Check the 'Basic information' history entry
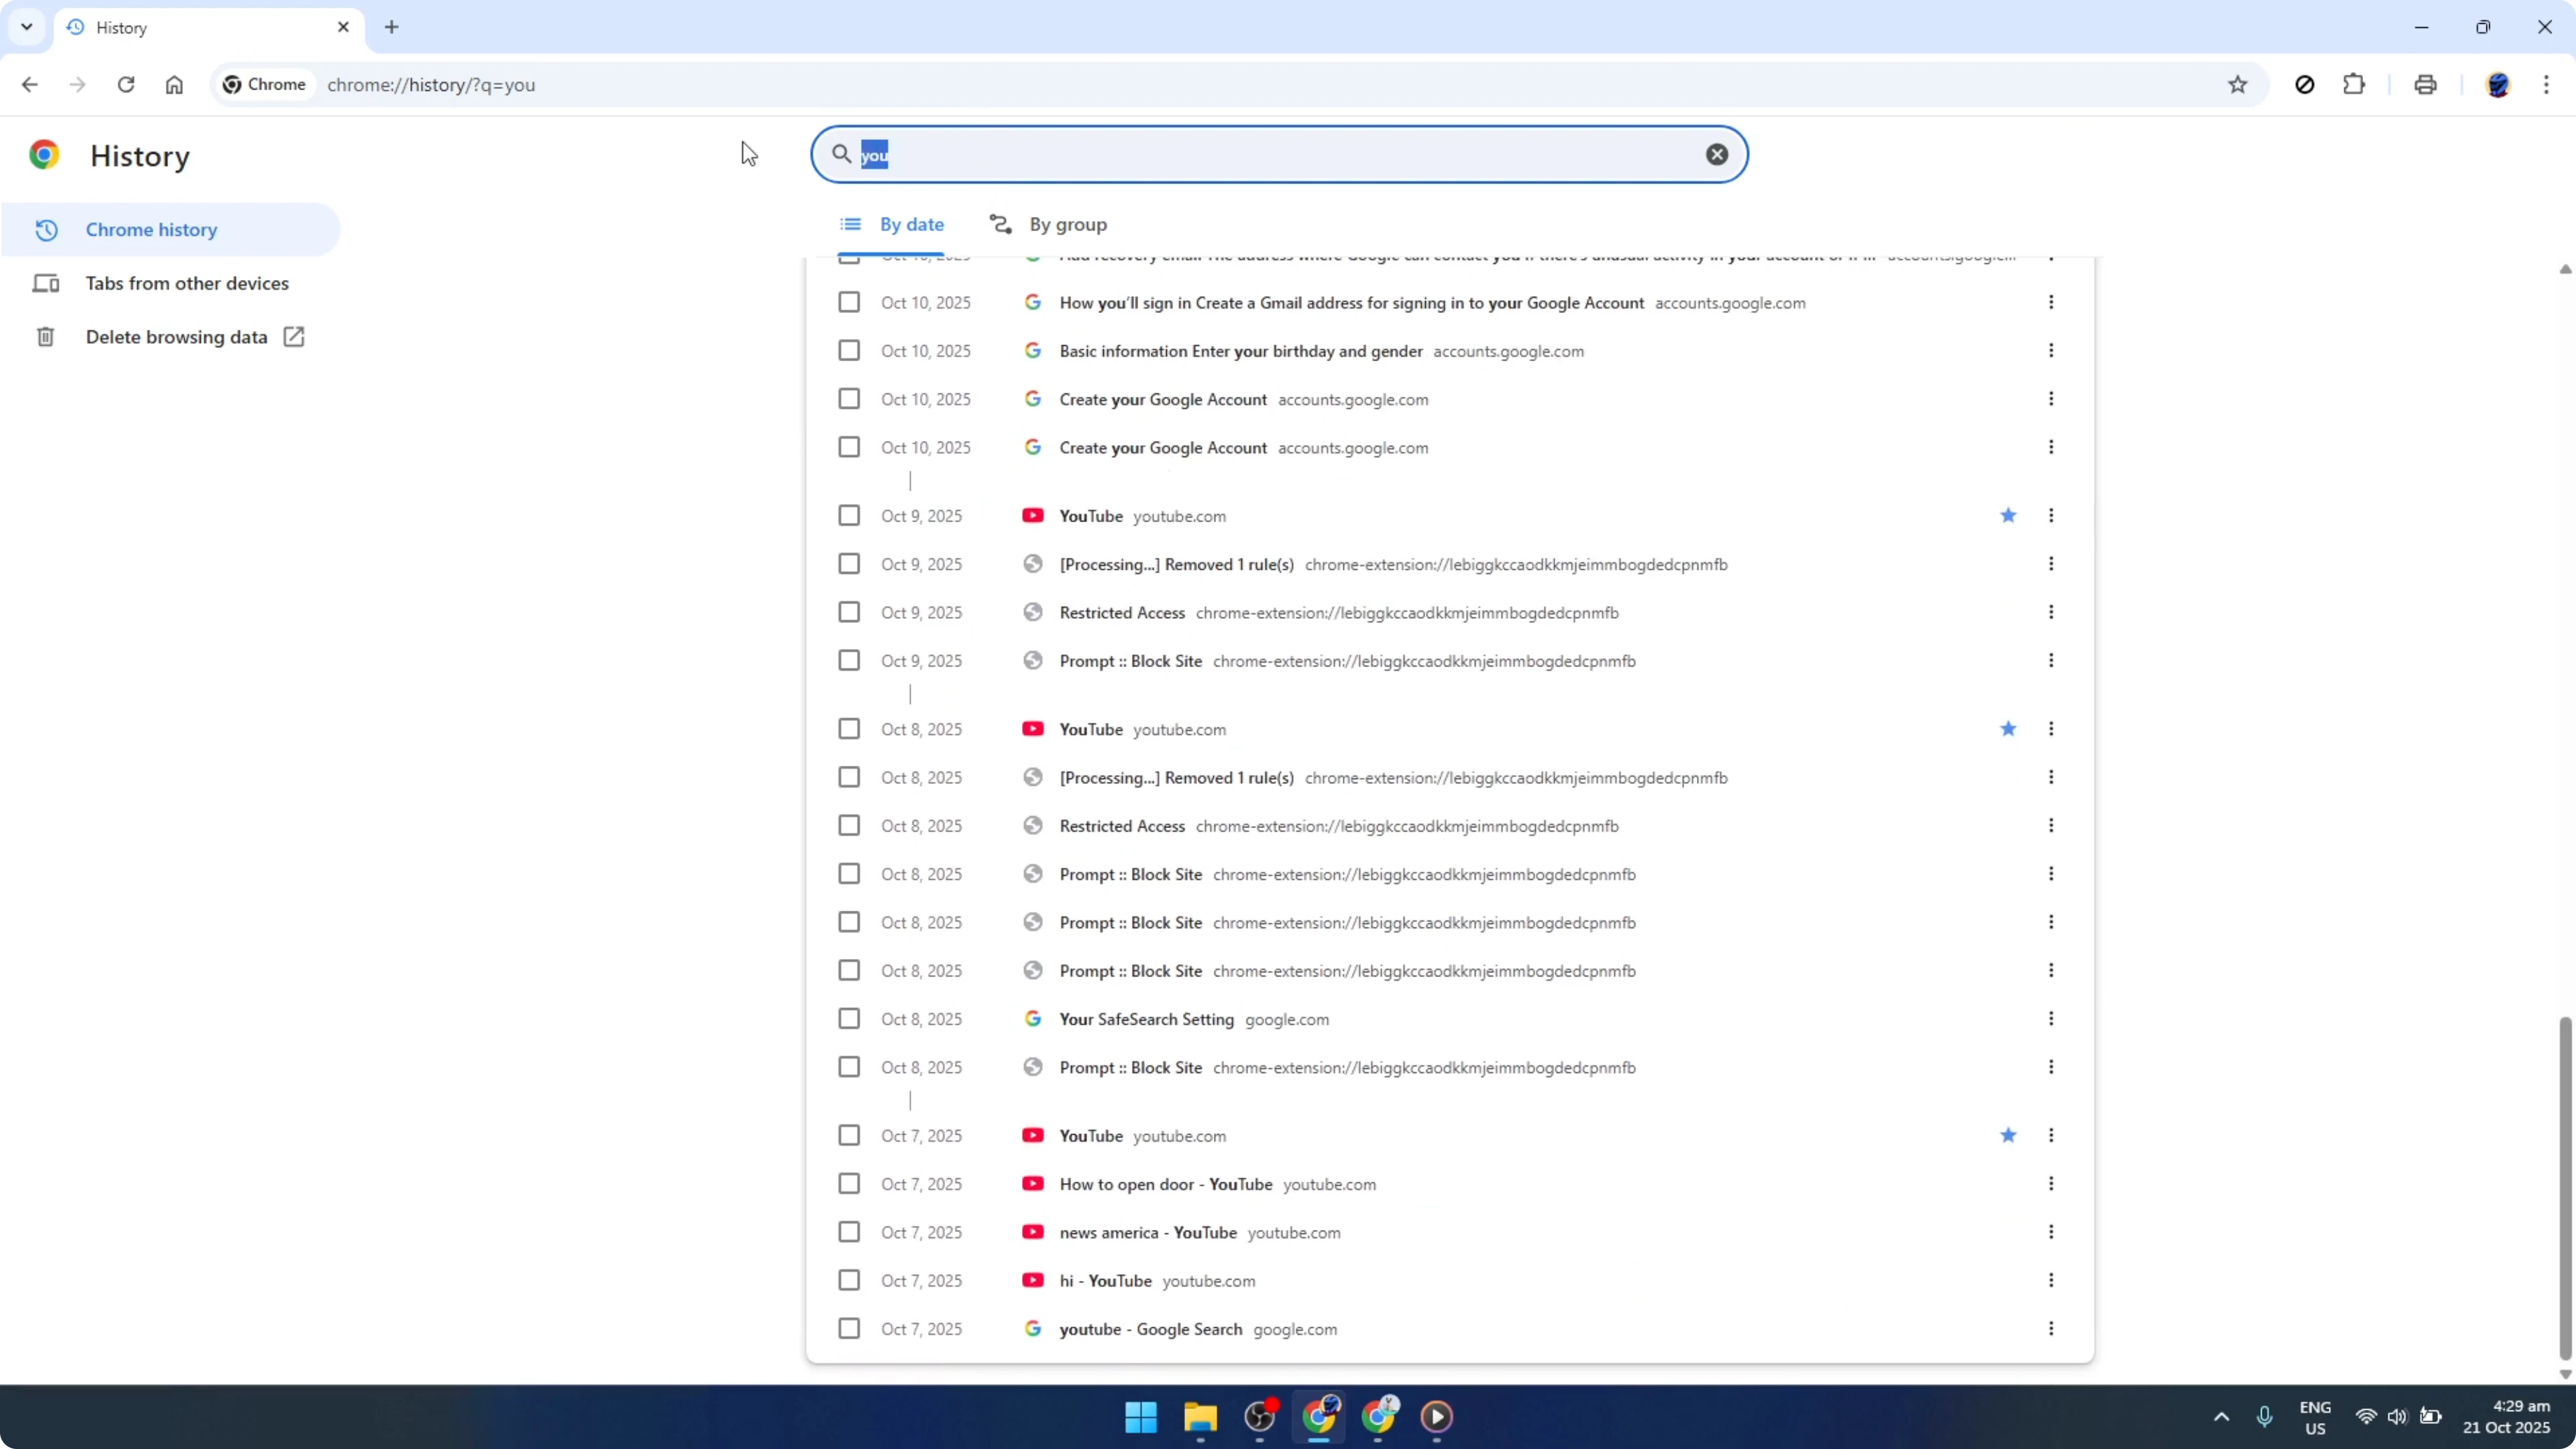 point(849,351)
